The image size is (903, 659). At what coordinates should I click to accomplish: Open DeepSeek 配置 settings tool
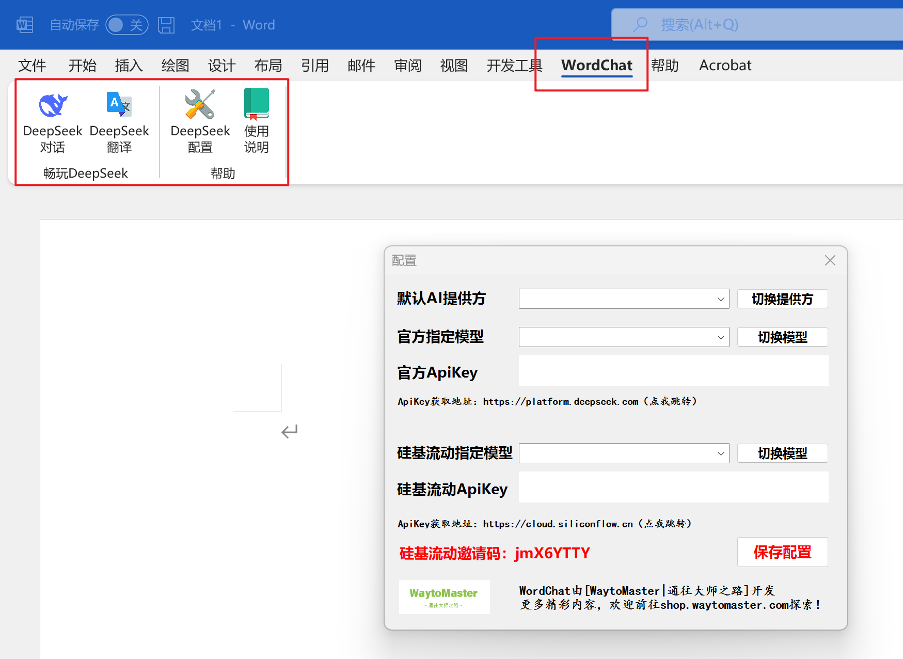click(200, 122)
